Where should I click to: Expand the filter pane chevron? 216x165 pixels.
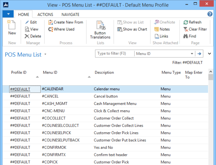(x=210, y=54)
